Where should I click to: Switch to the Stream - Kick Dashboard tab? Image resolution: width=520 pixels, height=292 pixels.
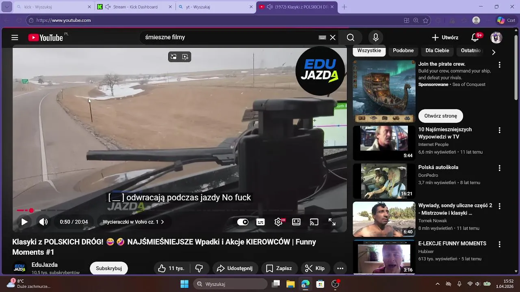(x=135, y=7)
